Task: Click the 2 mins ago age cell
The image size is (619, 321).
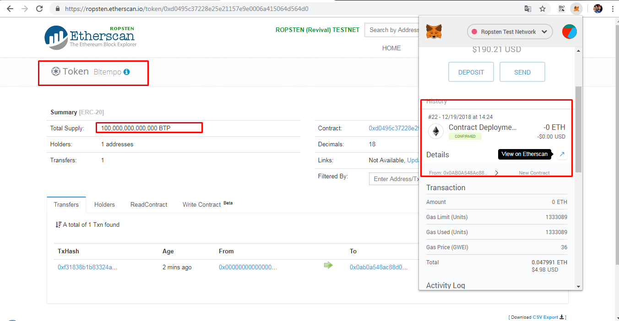Action: [177, 267]
